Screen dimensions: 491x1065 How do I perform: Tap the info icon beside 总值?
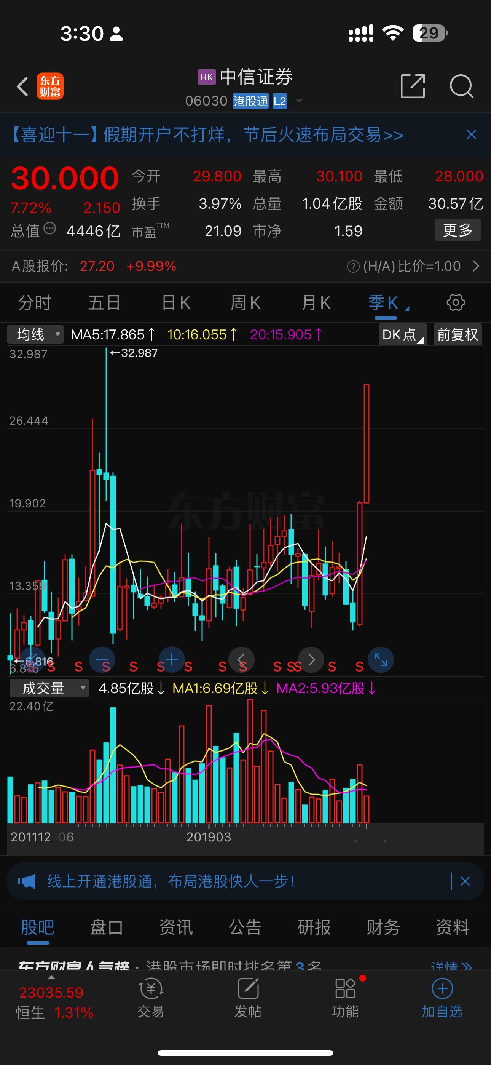[49, 228]
